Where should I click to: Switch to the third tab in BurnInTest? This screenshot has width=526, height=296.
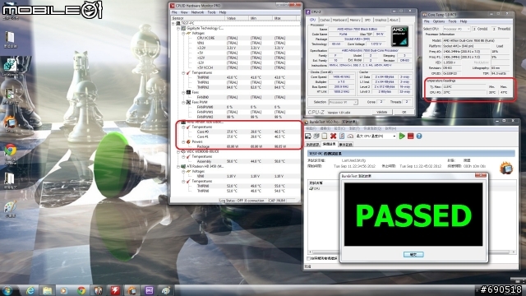click(x=345, y=145)
